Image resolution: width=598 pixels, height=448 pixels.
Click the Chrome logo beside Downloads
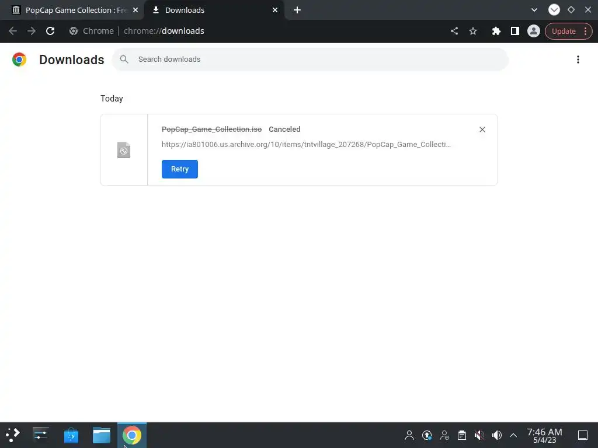(x=19, y=60)
